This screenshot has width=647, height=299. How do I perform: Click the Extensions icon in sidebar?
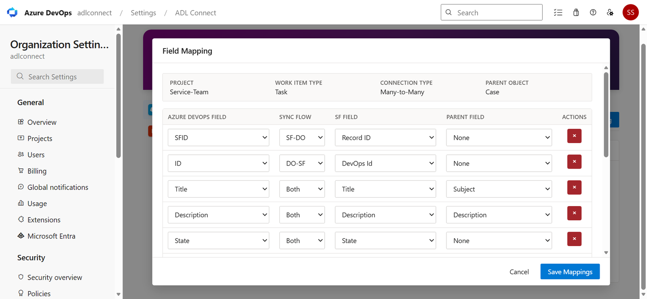tap(21, 219)
